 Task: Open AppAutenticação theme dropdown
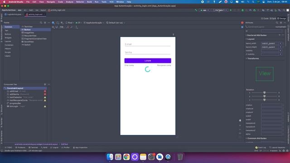[x=94, y=23]
